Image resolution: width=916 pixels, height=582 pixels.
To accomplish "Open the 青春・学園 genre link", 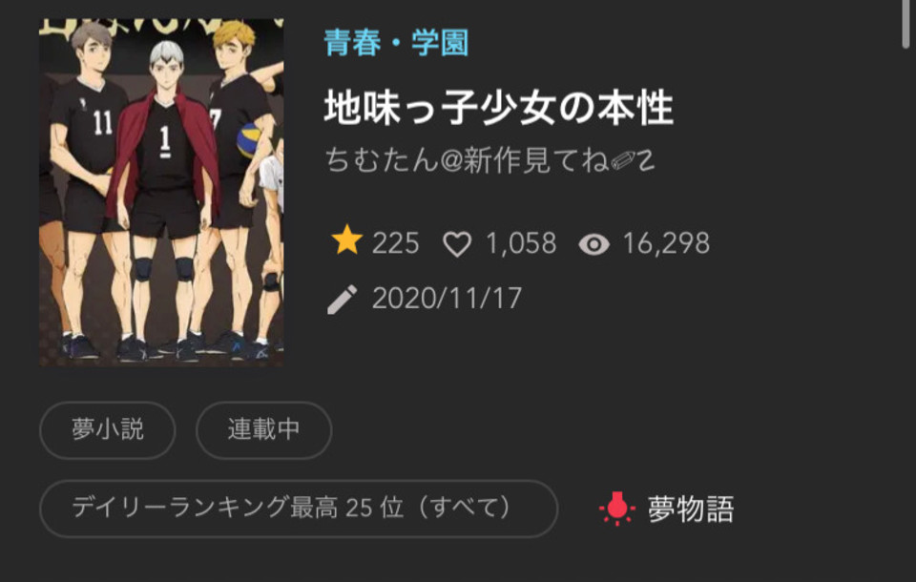I will [396, 43].
